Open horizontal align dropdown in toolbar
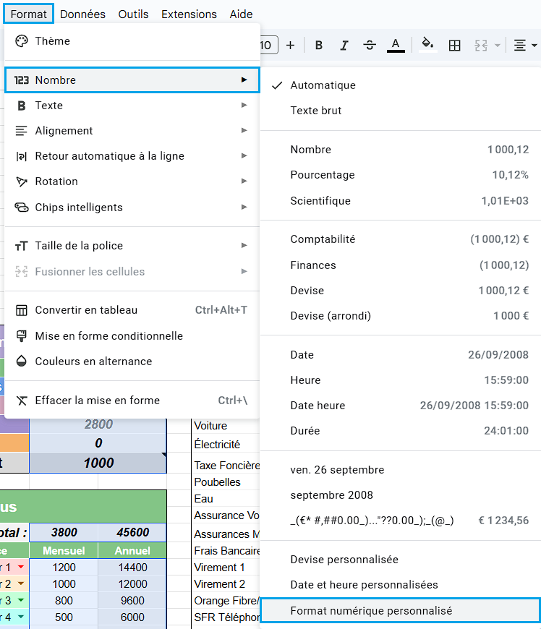Image resolution: width=541 pixels, height=629 pixels. (x=525, y=46)
